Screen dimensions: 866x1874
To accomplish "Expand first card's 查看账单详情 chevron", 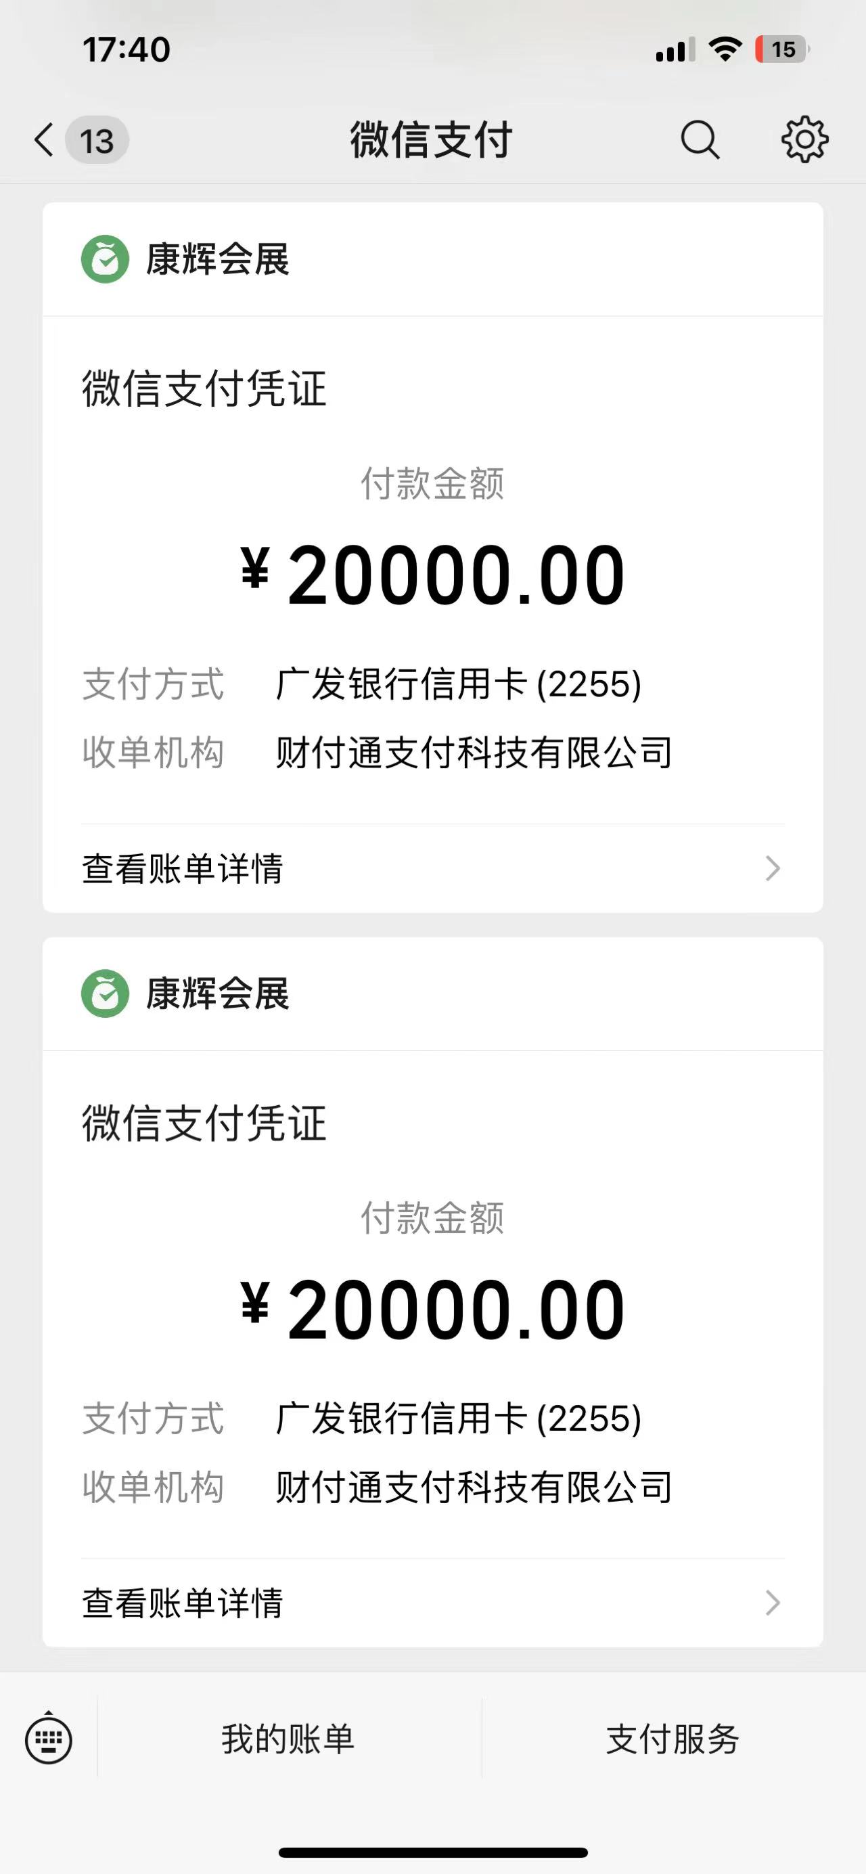I will (x=772, y=868).
